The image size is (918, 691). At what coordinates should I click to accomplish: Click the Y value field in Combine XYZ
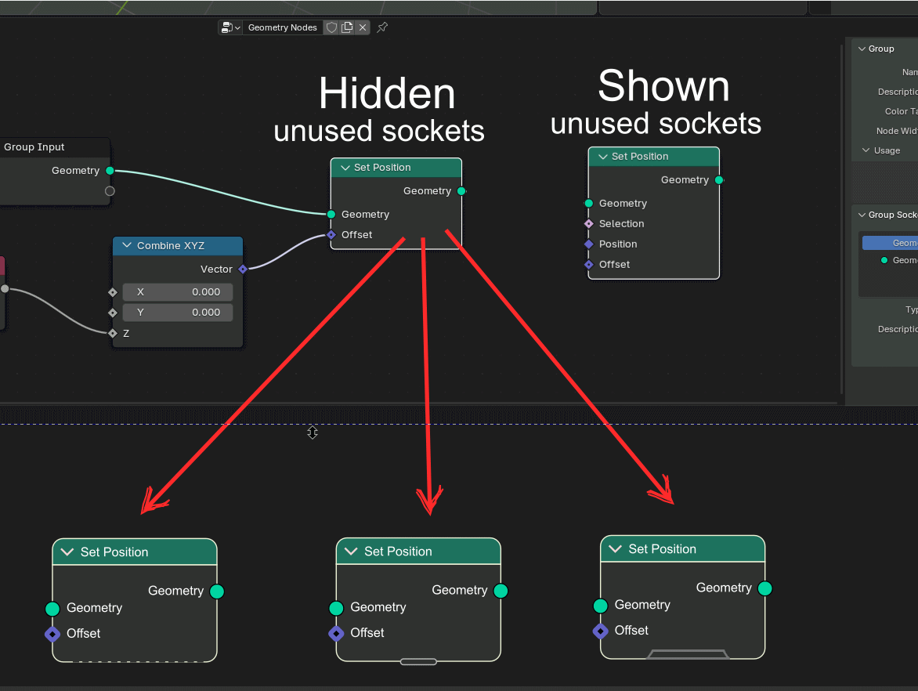tap(177, 312)
